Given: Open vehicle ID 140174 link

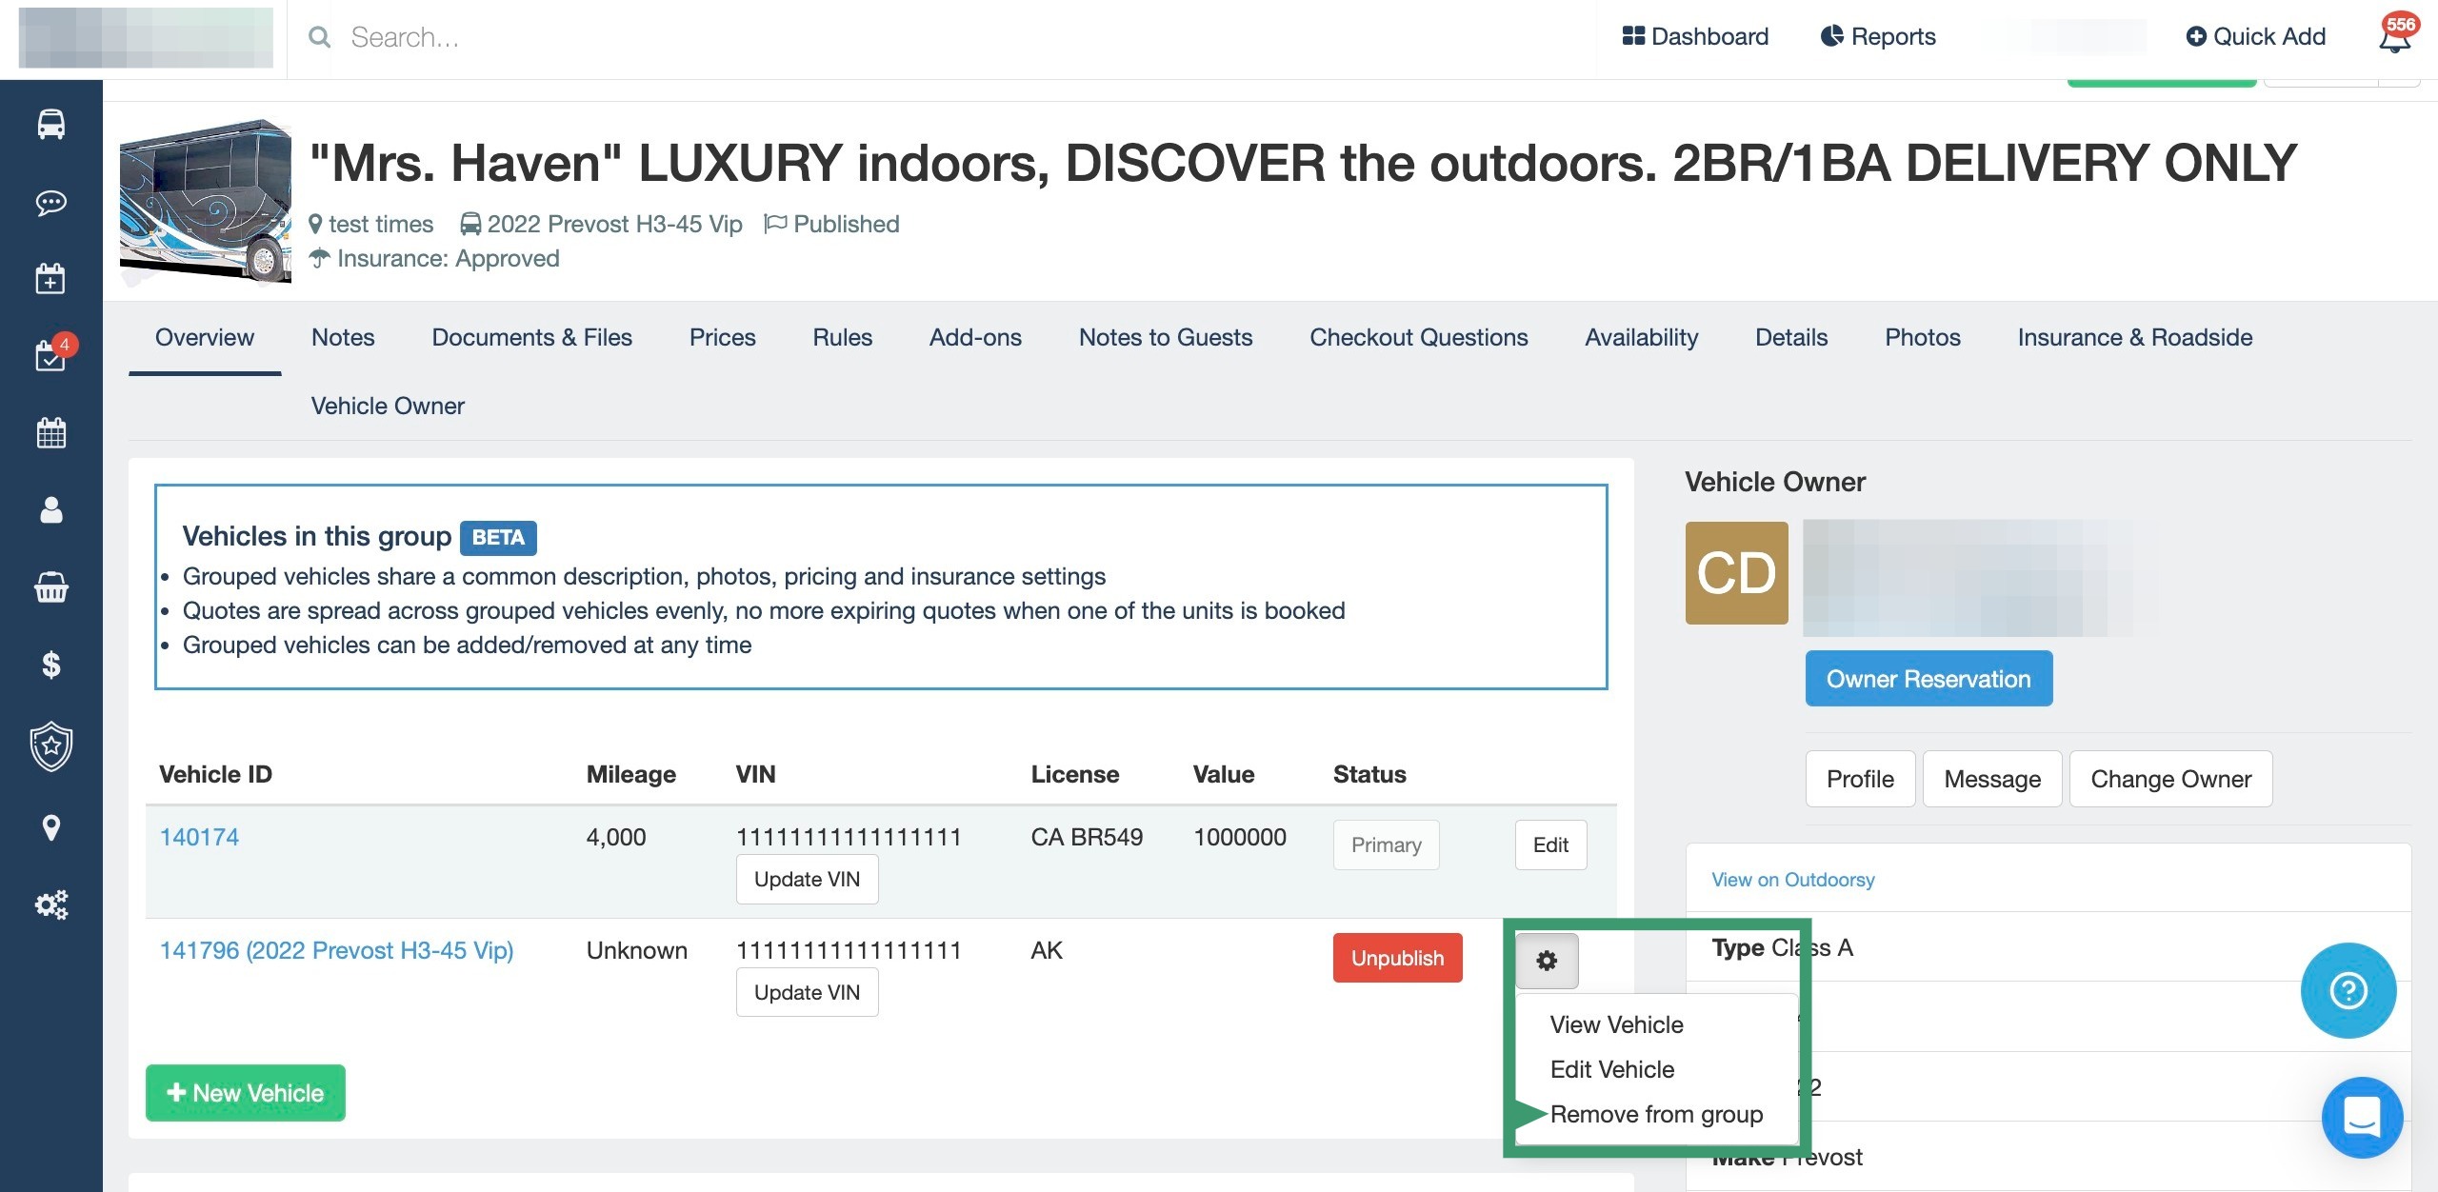Looking at the screenshot, I should pyautogui.click(x=199, y=837).
